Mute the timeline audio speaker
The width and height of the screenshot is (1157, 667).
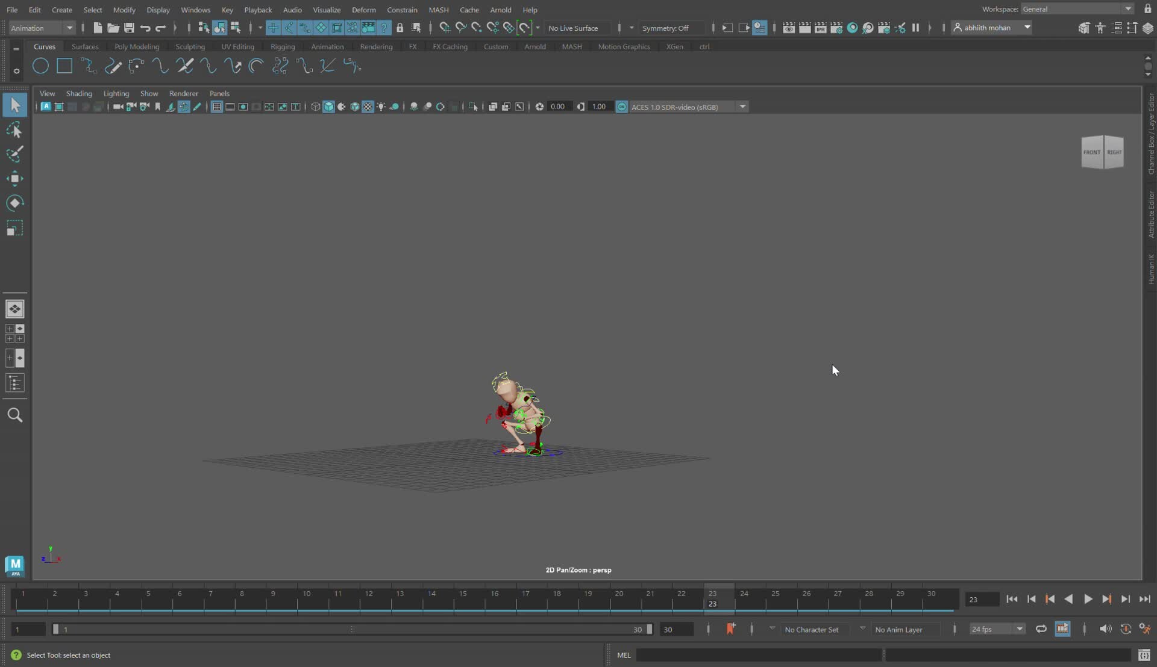pos(1106,628)
